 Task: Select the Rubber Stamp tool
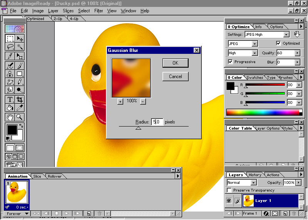pyautogui.click(x=10, y=74)
